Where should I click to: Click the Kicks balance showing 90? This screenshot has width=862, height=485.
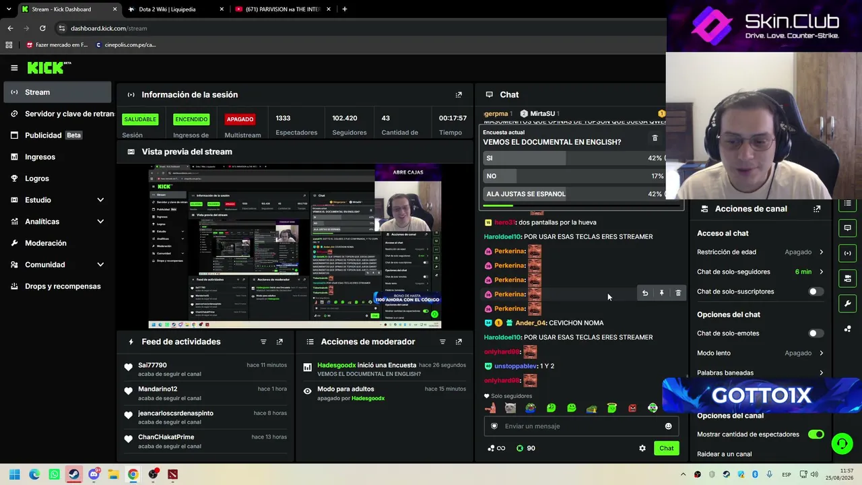click(x=525, y=448)
